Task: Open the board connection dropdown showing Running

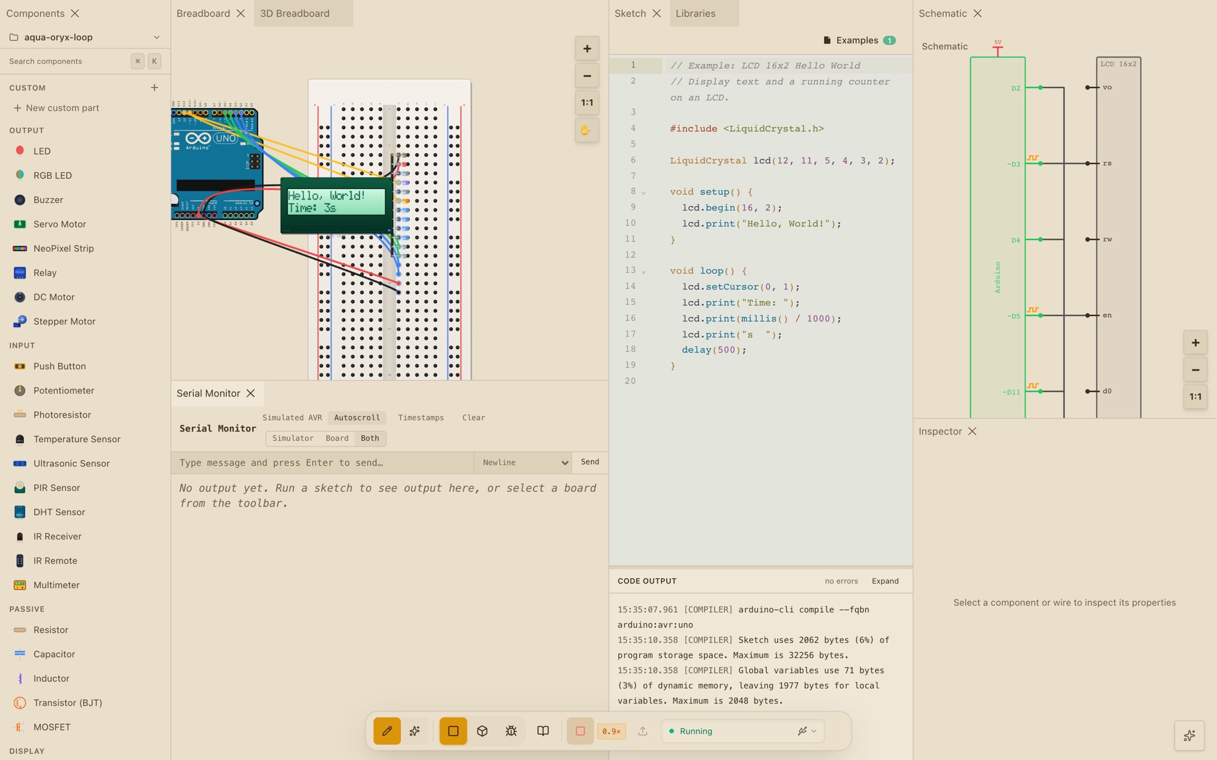Action: coord(743,731)
